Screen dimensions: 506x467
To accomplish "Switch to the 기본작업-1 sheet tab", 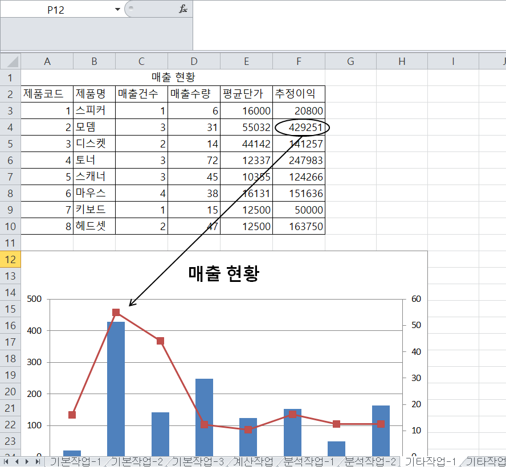I will point(75,461).
